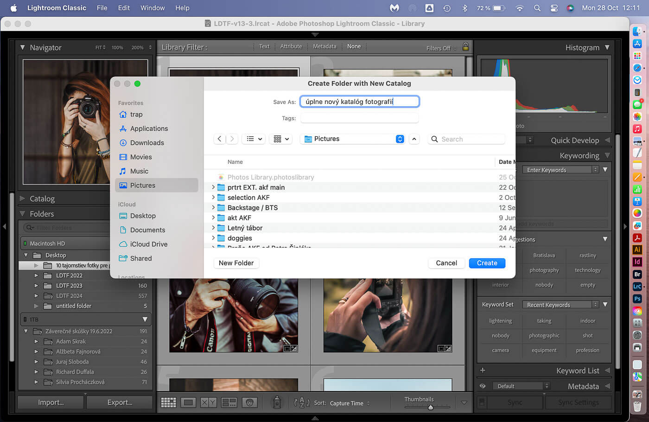Screen dimensions: 649x422
Task: Open Music in dialog sidebar
Action: 134,171
